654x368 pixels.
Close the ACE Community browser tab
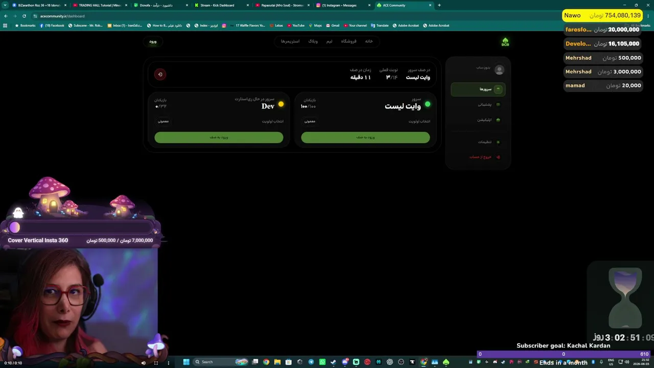[430, 5]
